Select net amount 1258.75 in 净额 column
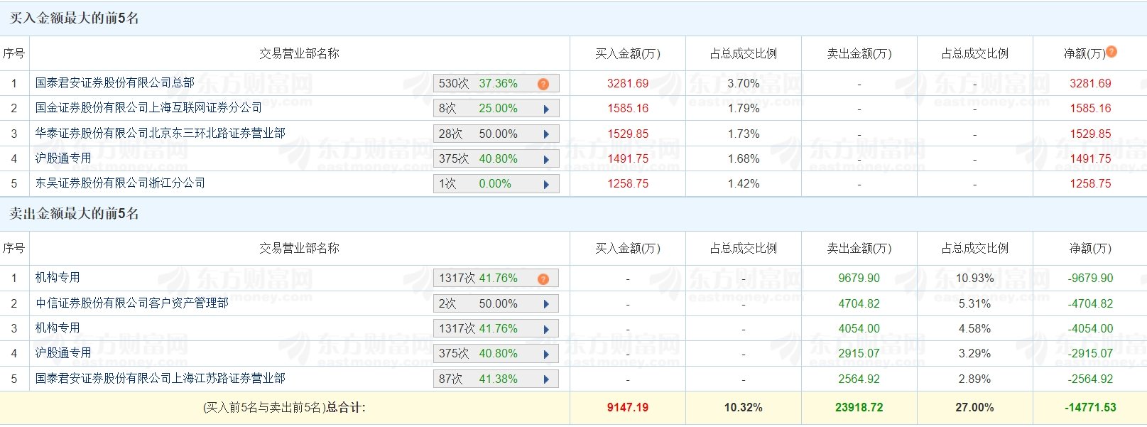Image resolution: width=1147 pixels, height=427 pixels. tap(1090, 184)
